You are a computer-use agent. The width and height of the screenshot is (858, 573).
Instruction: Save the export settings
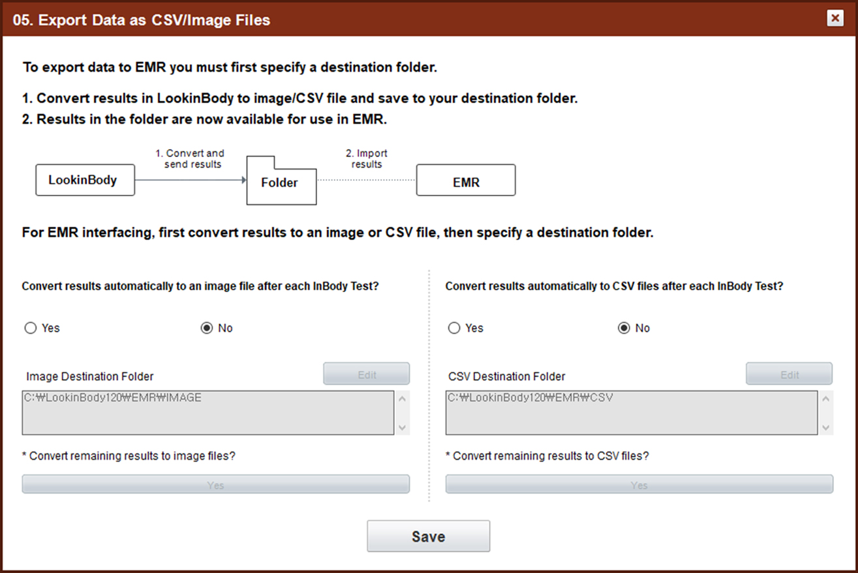(429, 536)
